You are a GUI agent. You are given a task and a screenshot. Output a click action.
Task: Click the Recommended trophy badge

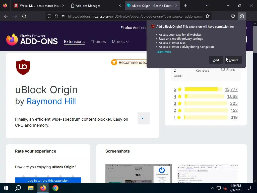click(x=129, y=62)
